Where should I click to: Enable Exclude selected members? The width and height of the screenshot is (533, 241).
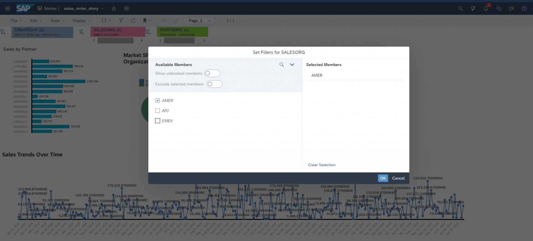click(214, 84)
